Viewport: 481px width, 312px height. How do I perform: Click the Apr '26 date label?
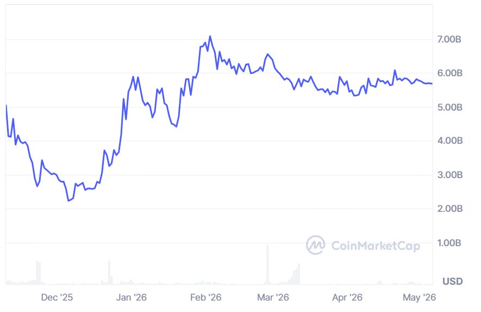click(347, 297)
